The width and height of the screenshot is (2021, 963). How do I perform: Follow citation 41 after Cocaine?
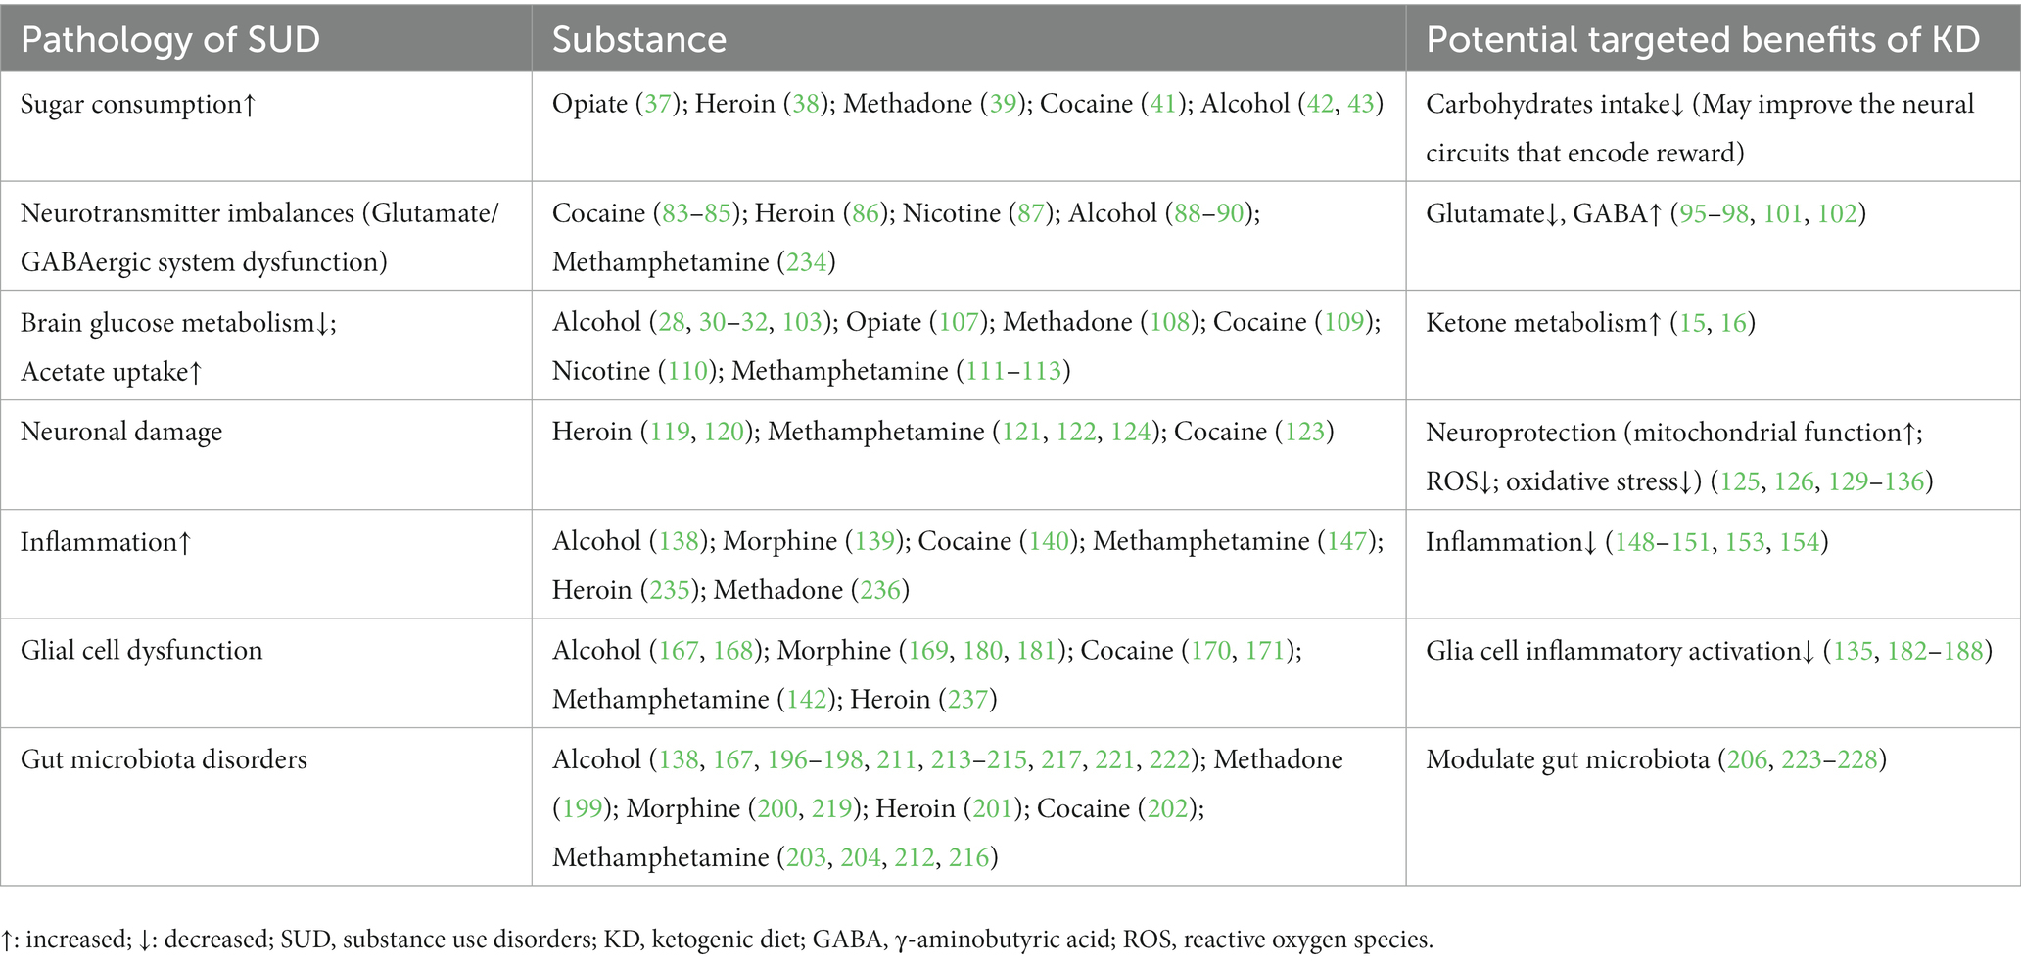[x=1161, y=104]
